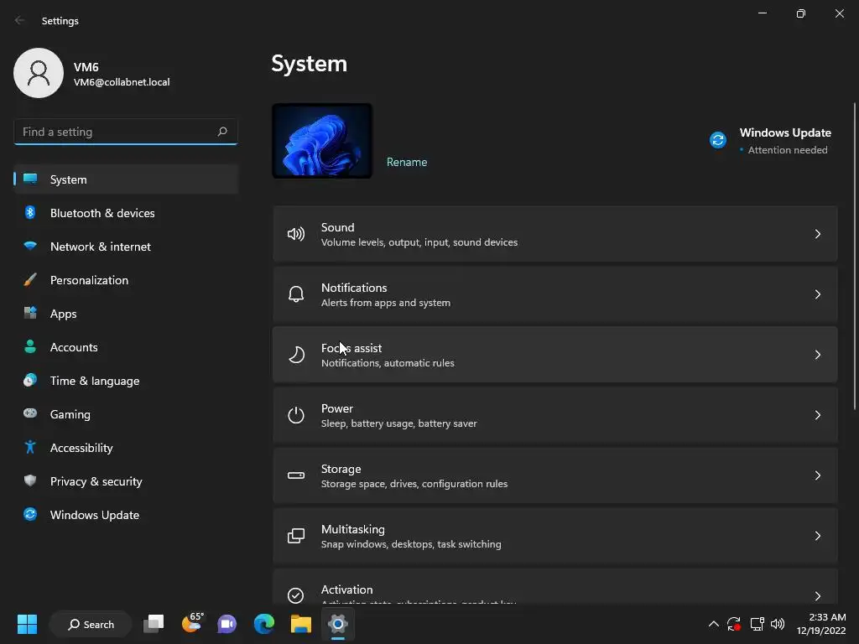Click the Bluetooth icon in the sidebar
The height and width of the screenshot is (644, 859).
30,212
